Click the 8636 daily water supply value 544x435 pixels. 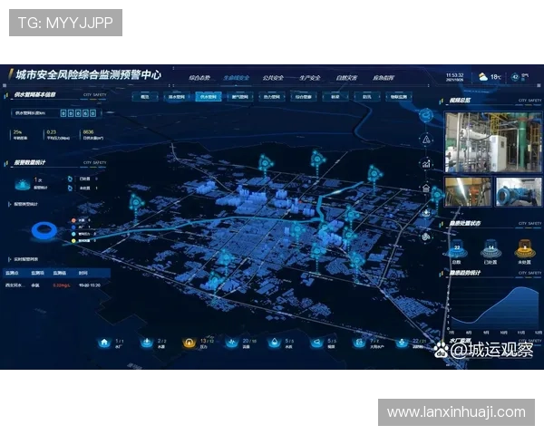coord(89,132)
